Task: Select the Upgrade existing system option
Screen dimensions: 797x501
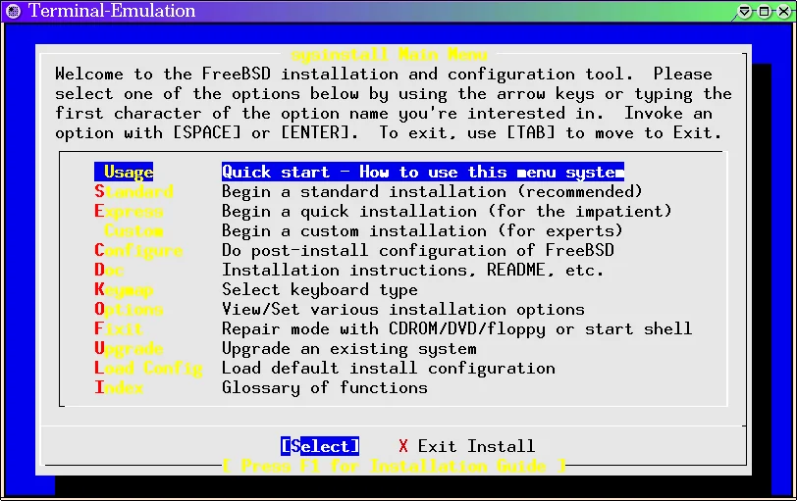Action: click(x=129, y=349)
